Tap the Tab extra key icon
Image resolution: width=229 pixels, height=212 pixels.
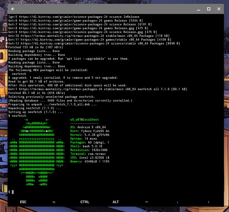click(x=54, y=202)
